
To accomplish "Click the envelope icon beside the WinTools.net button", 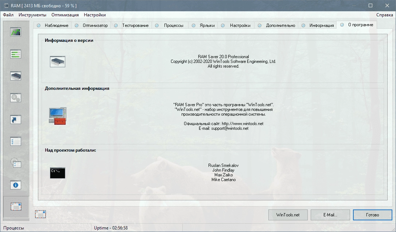I will click(x=40, y=215).
